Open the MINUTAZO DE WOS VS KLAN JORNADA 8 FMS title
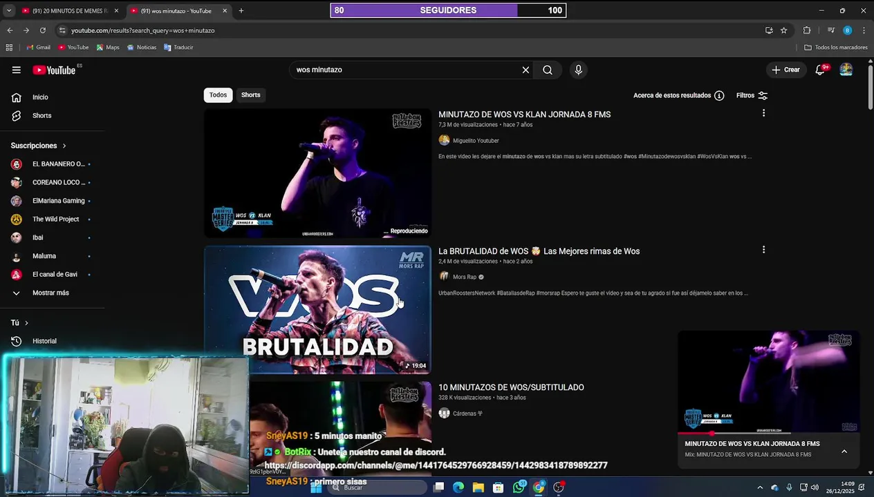The image size is (874, 497). [525, 115]
